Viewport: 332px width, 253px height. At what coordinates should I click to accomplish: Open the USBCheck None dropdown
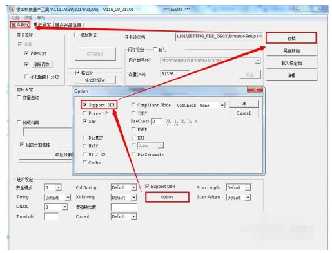tap(211, 105)
